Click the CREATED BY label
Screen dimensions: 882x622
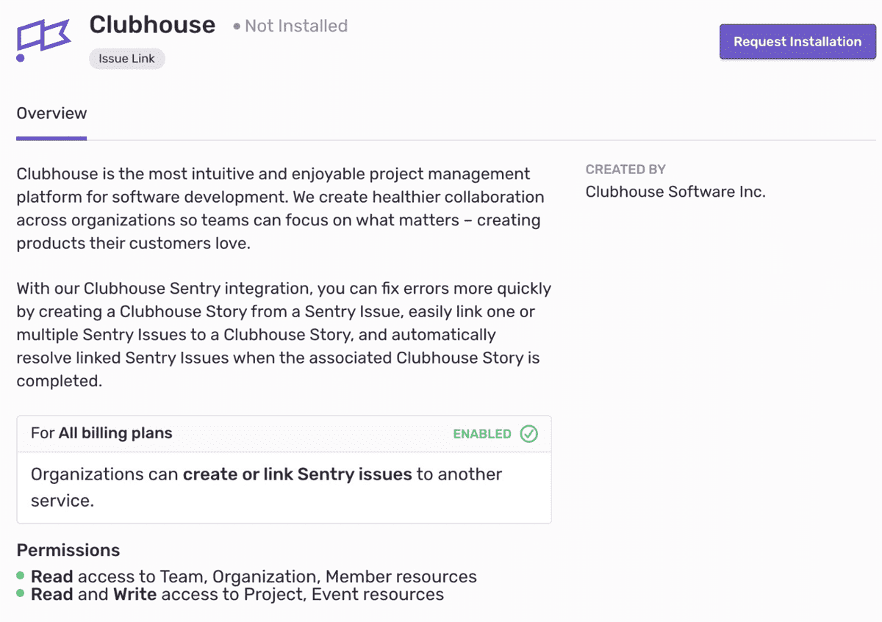[x=625, y=169]
